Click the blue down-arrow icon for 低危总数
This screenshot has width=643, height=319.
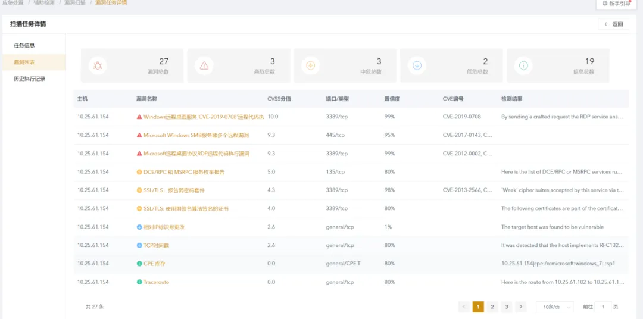[417, 65]
